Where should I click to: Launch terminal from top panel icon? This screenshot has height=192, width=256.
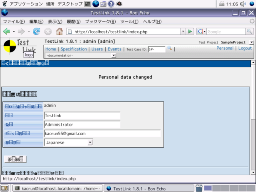click(88, 4)
